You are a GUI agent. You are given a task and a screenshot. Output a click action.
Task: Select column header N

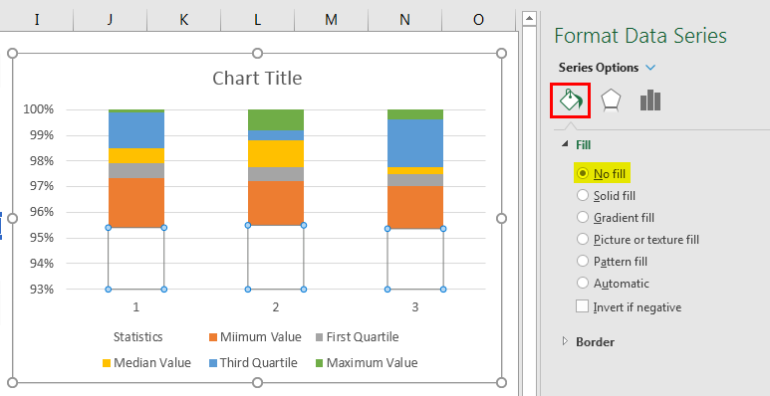(x=404, y=19)
